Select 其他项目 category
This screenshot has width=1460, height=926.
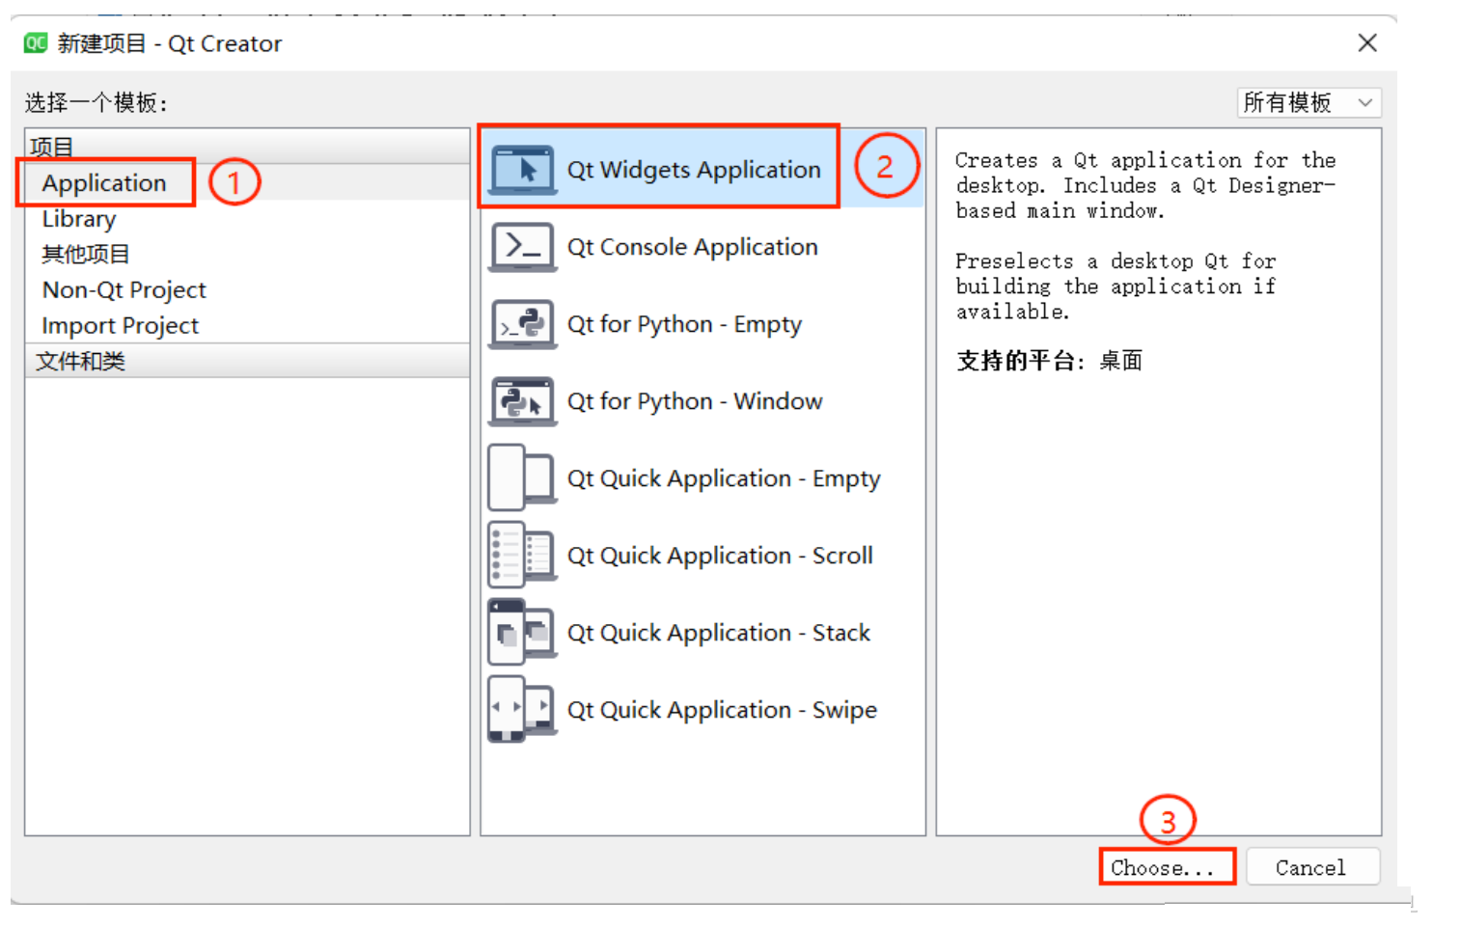[86, 255]
